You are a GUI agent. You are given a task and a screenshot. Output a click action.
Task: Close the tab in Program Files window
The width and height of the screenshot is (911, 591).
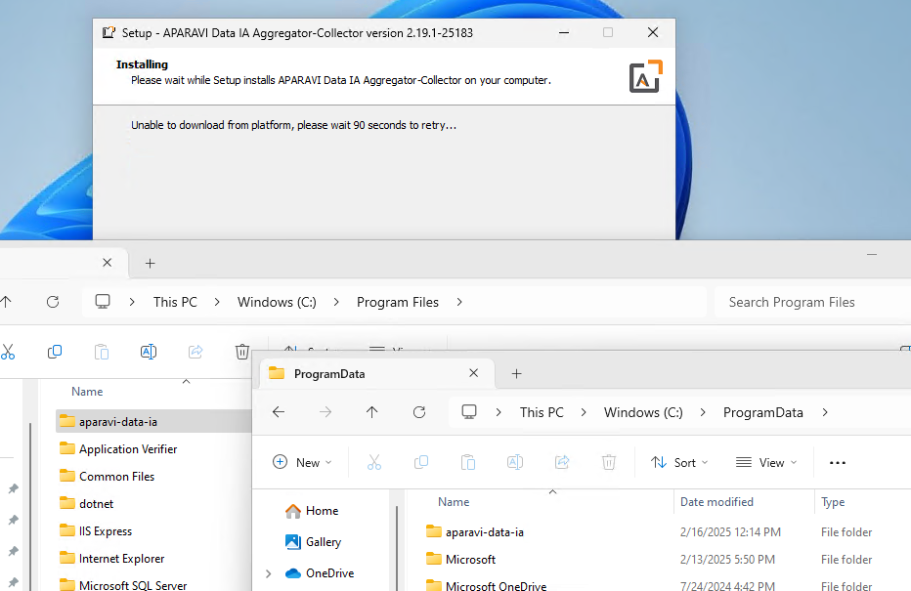pyautogui.click(x=107, y=263)
